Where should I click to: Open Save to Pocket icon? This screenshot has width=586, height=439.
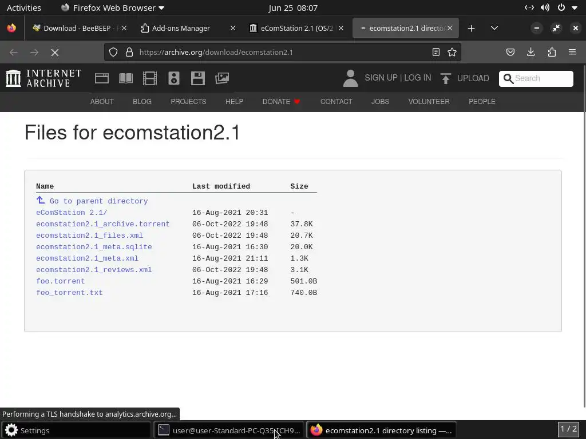(x=510, y=52)
